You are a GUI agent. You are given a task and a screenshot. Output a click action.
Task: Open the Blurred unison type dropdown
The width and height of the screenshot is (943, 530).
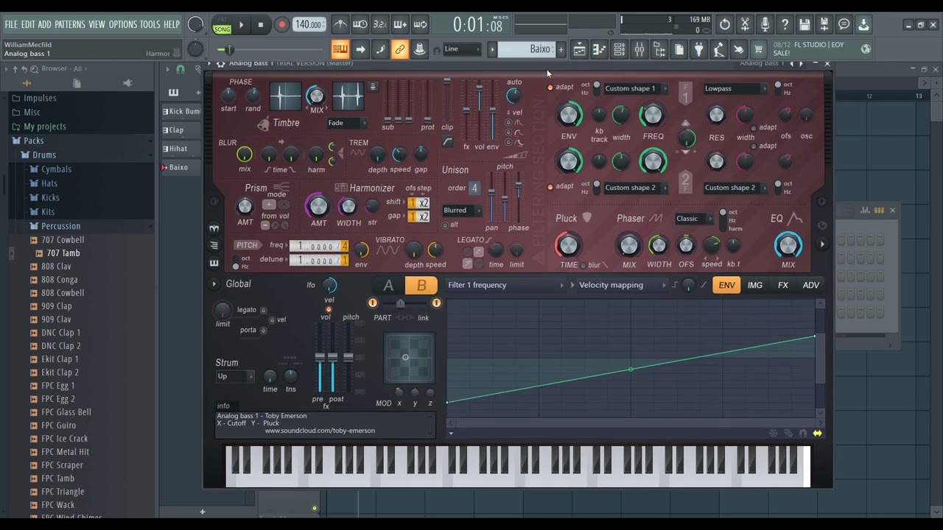(462, 211)
